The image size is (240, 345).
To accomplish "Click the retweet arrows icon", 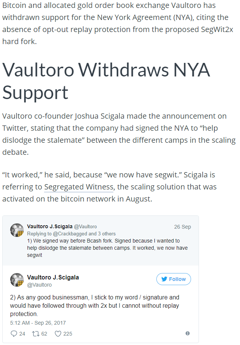I will 35,333.
